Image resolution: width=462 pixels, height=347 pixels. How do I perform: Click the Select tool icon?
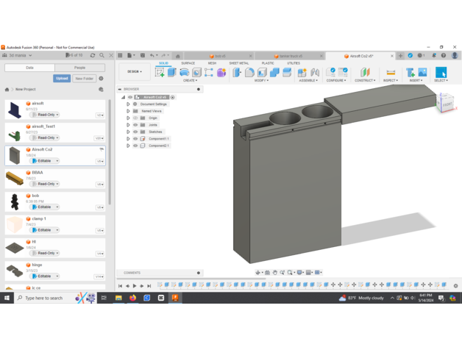click(x=441, y=72)
